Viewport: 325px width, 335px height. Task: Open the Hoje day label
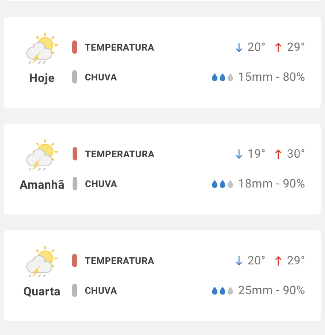[x=42, y=78]
